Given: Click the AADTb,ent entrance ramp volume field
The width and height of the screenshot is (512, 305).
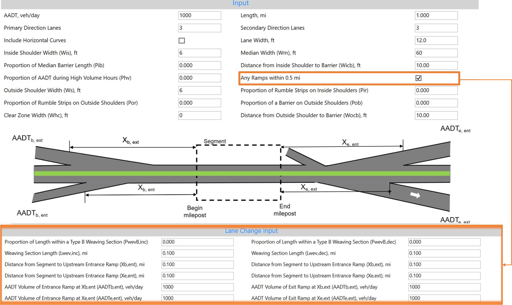Looking at the screenshot, I should 197,287.
